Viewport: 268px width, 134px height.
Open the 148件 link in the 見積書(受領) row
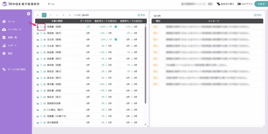coord(102,27)
